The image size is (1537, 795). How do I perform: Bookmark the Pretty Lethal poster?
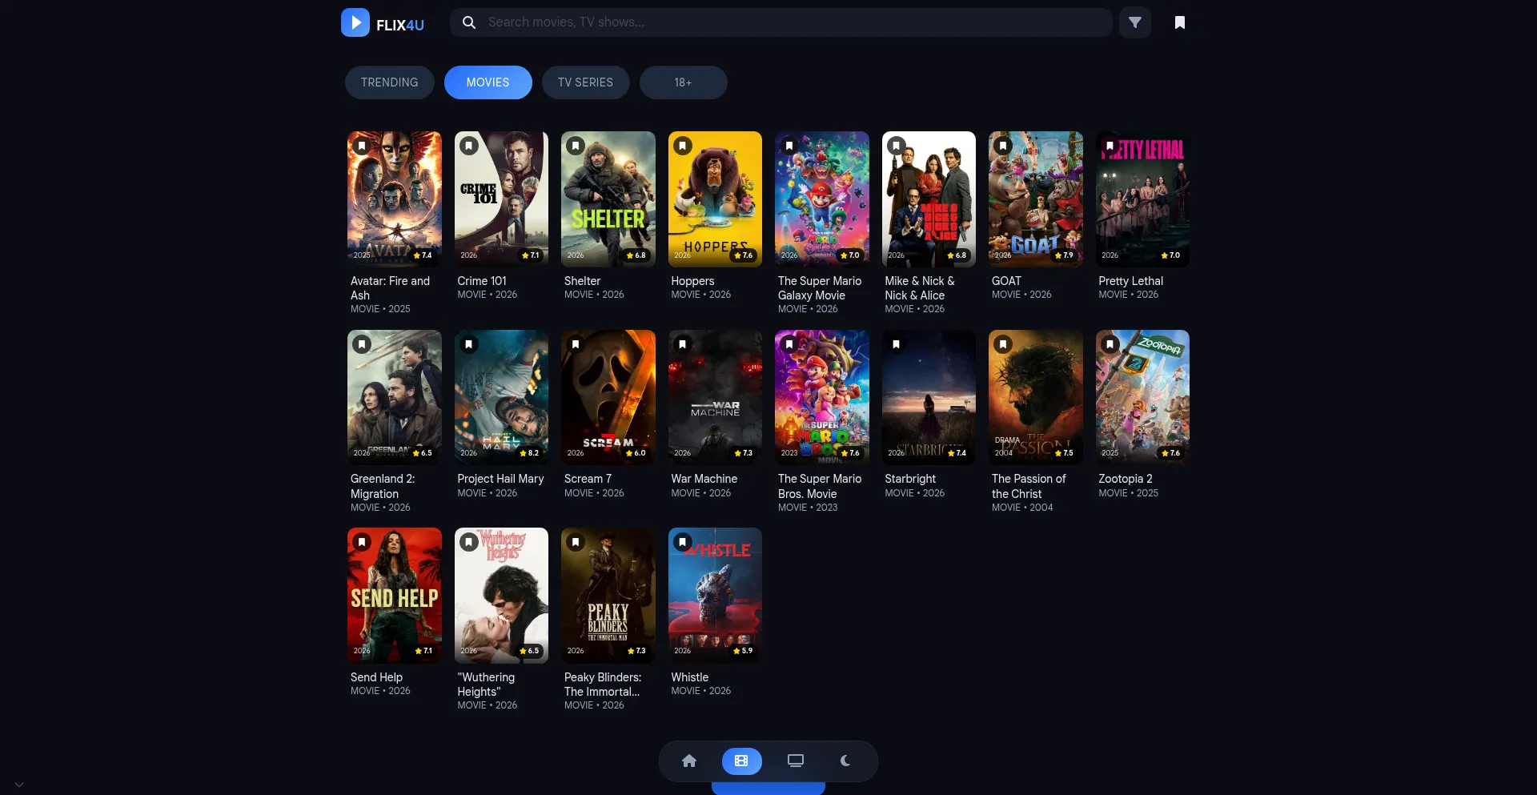click(1110, 146)
